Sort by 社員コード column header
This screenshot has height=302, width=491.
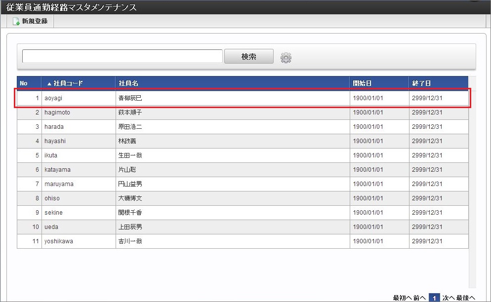pyautogui.click(x=78, y=83)
